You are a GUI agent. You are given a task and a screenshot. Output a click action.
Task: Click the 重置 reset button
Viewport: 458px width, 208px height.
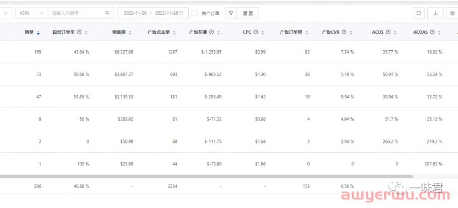coord(248,13)
